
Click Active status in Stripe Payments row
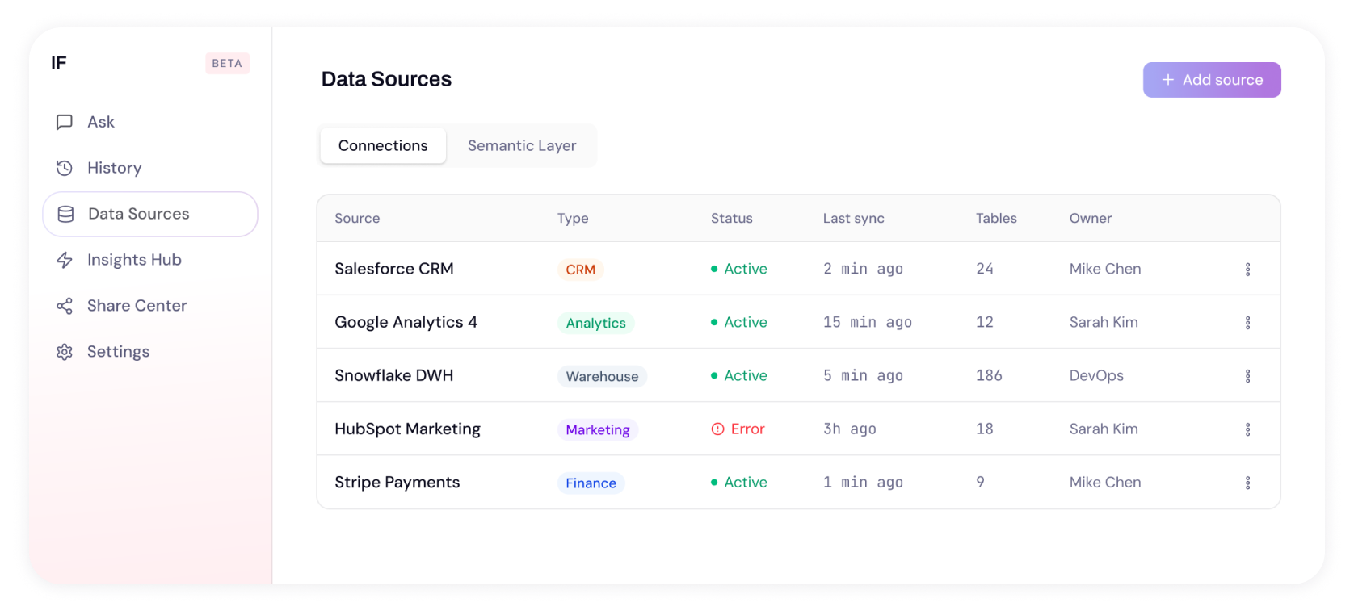(x=739, y=482)
